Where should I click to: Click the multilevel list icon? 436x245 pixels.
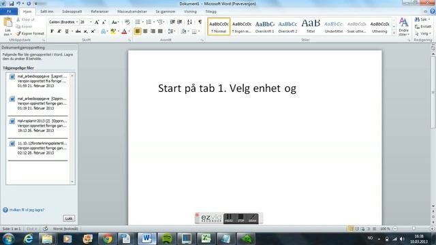(160, 22)
